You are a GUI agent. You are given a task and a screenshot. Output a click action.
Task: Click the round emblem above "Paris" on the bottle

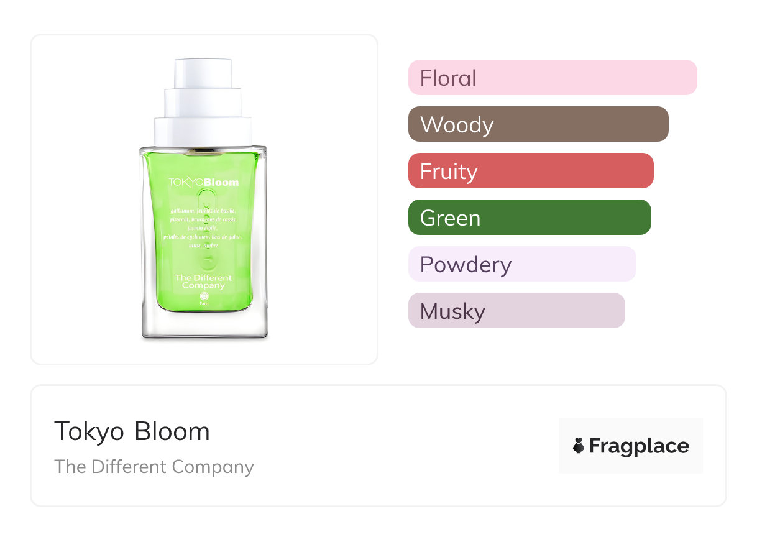pyautogui.click(x=204, y=297)
